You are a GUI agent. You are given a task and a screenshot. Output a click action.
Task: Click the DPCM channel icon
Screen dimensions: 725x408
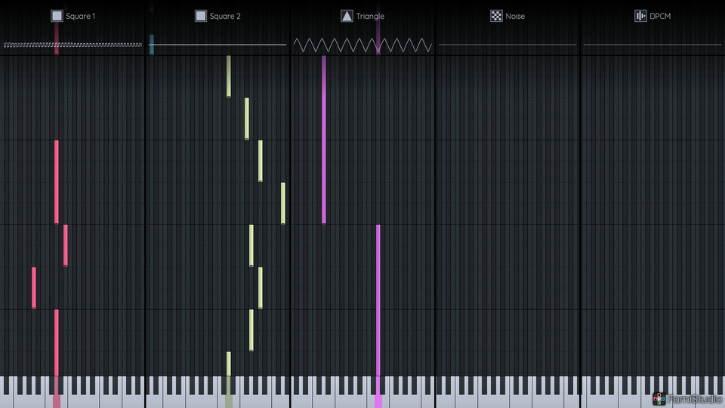coord(640,16)
